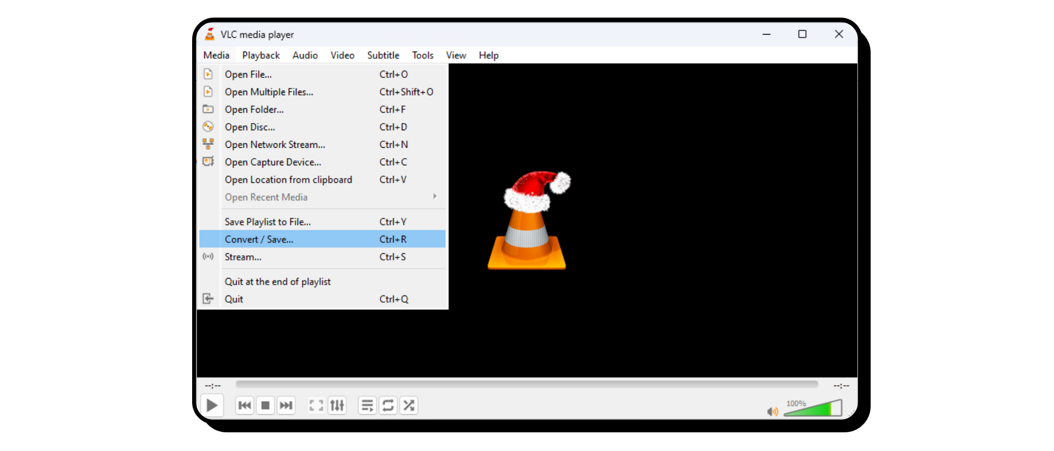
Task: Choose Save Playlist to File...
Action: (x=322, y=222)
